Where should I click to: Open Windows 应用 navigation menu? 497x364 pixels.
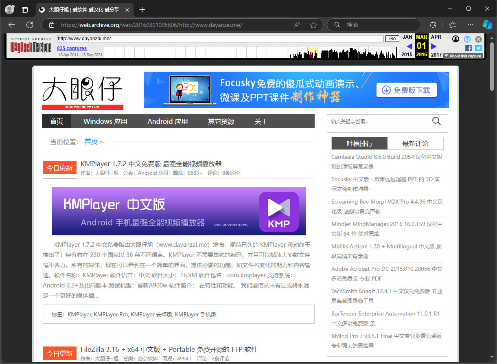click(105, 121)
